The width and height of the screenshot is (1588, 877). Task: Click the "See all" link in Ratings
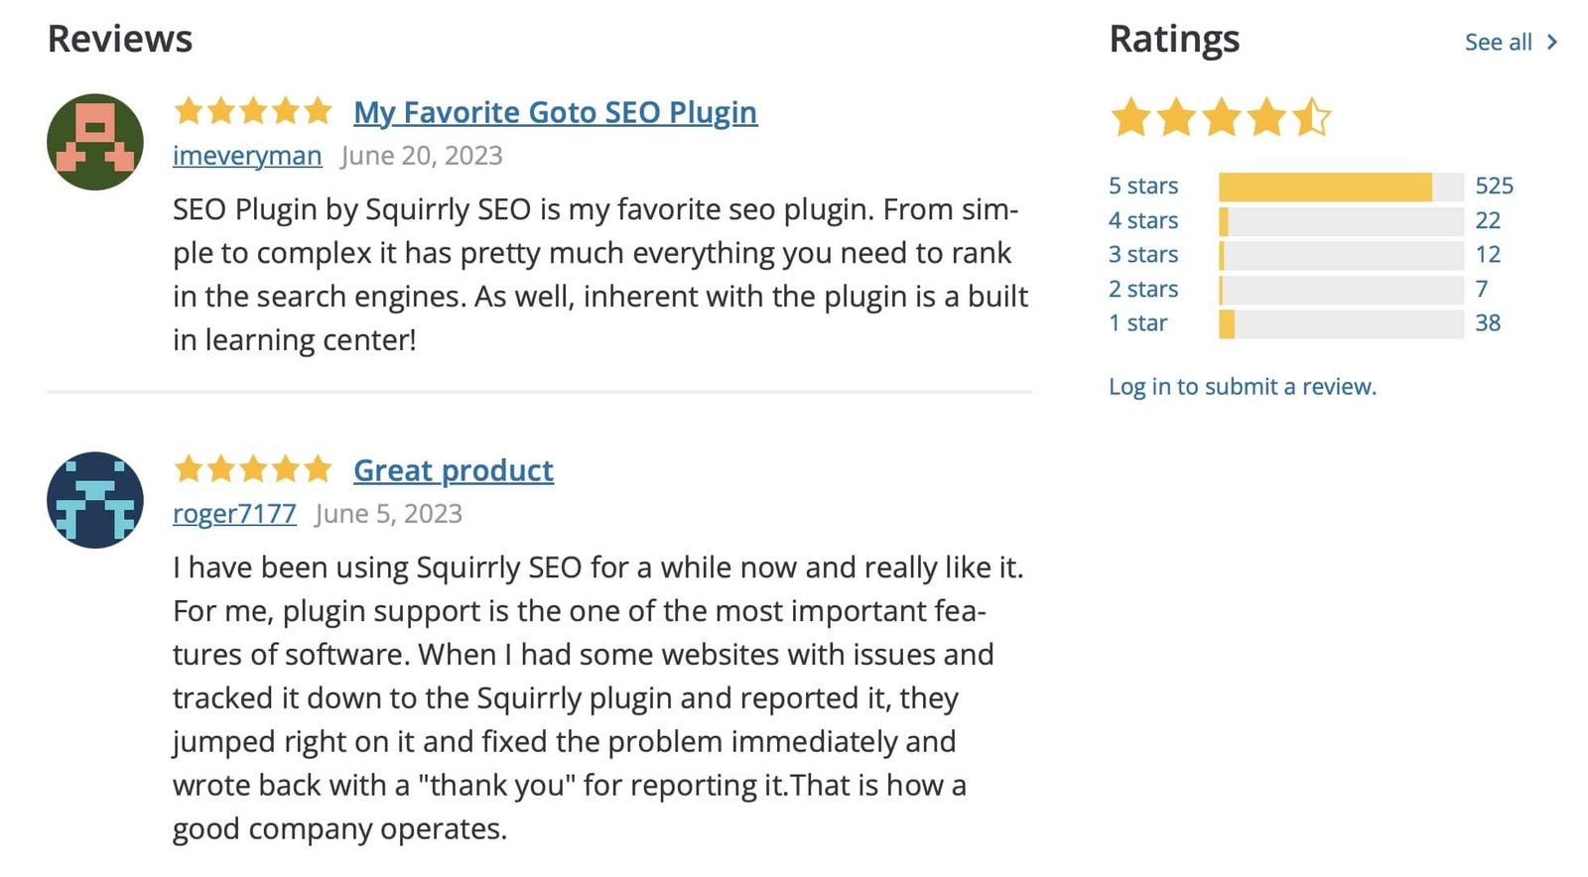point(1497,42)
